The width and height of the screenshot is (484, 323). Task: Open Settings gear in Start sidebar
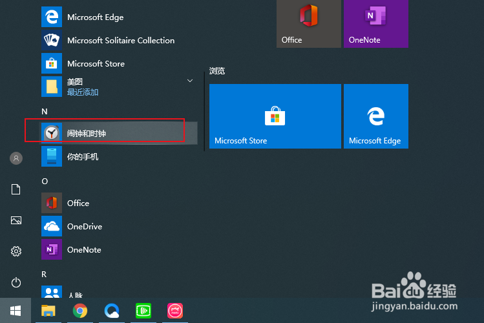pos(16,251)
